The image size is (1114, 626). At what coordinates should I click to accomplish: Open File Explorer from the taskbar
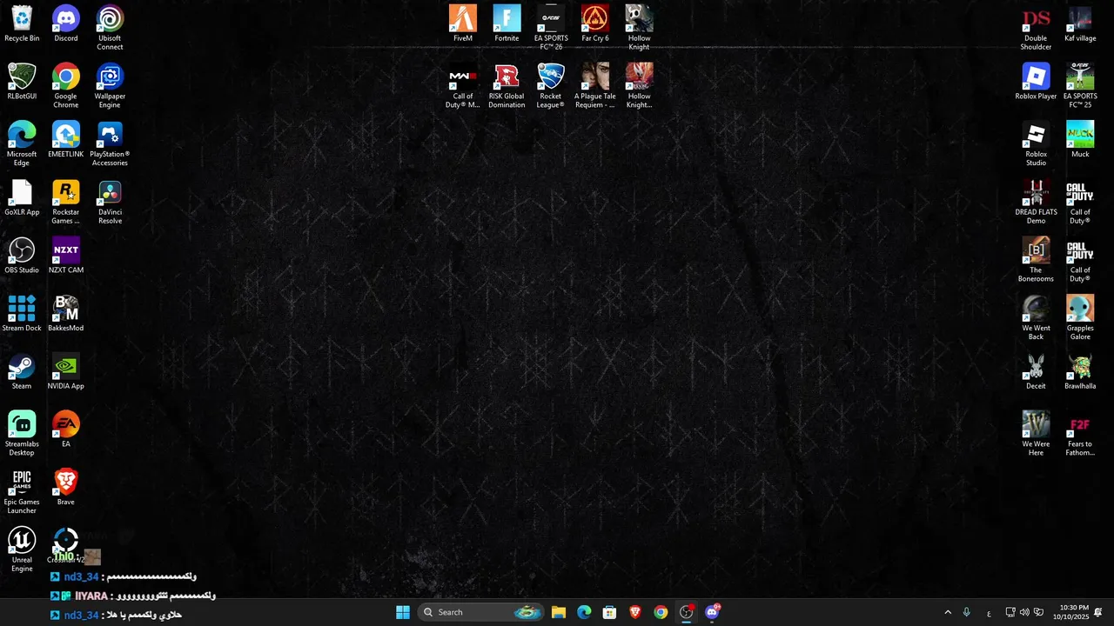pos(559,612)
